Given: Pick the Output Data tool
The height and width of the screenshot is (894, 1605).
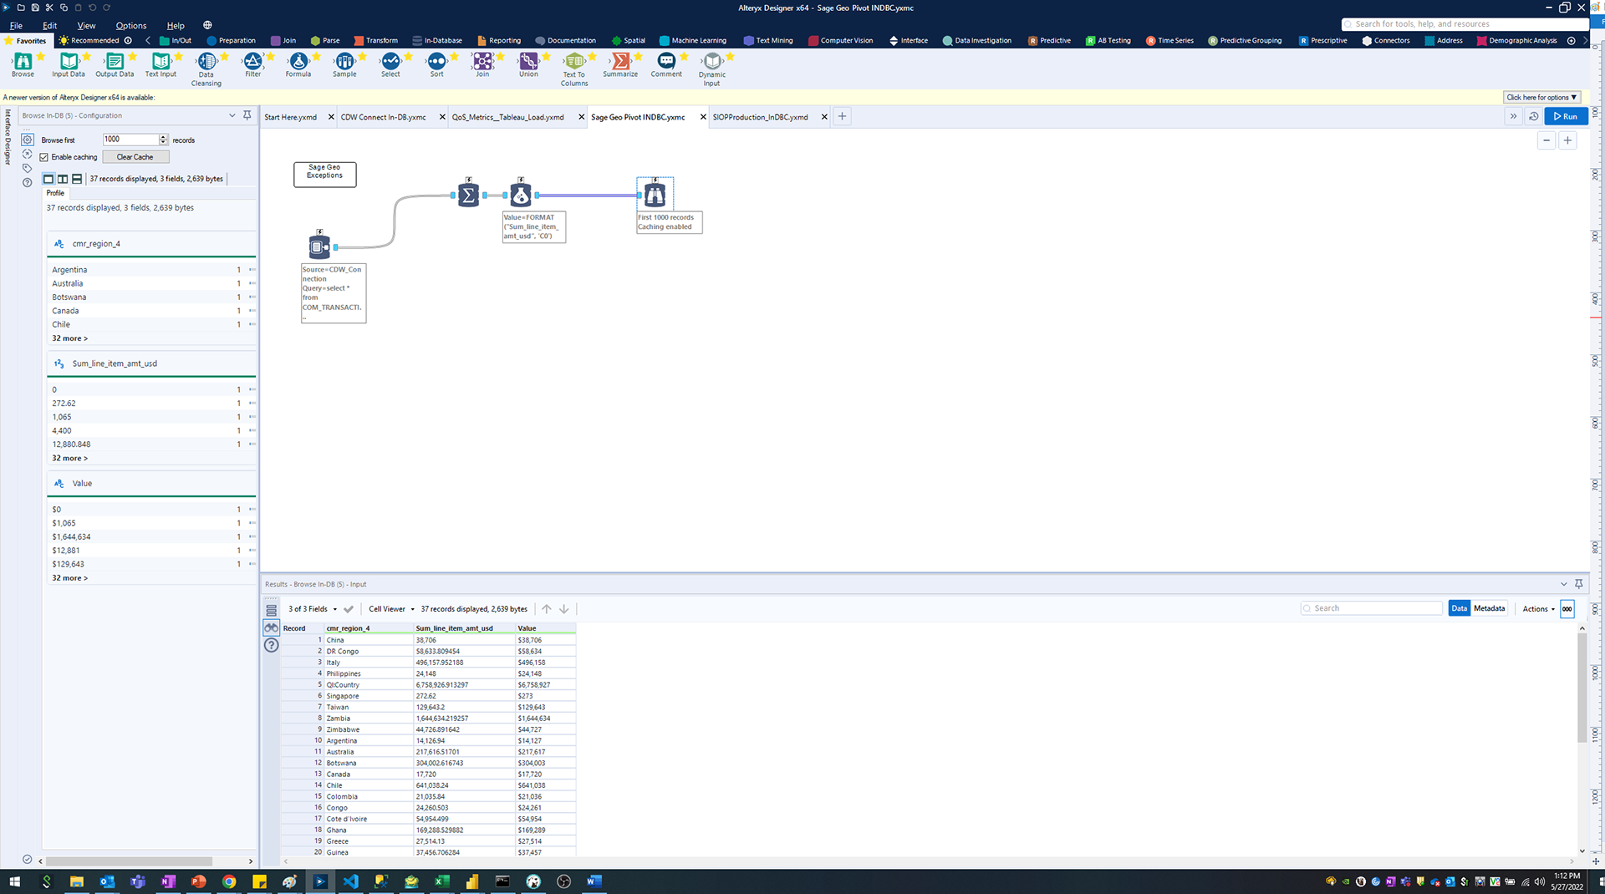Looking at the screenshot, I should coord(115,65).
